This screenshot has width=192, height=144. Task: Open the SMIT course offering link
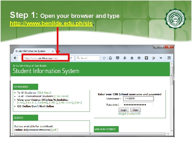tap(53, 103)
